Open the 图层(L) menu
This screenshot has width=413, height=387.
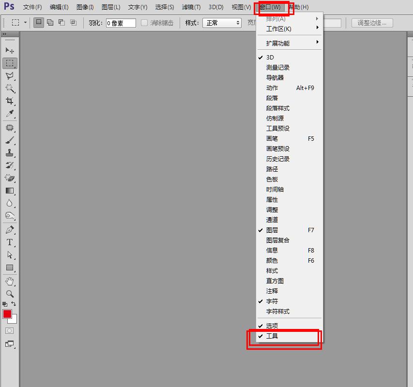[x=111, y=7]
